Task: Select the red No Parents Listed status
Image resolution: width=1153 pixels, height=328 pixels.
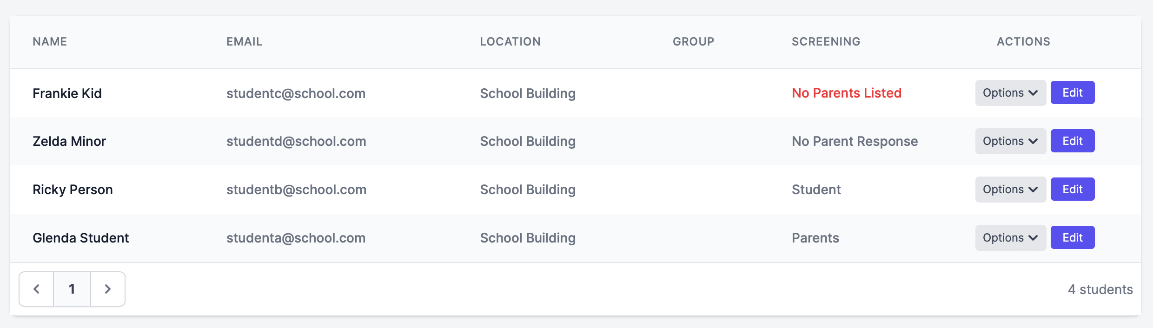Action: [x=847, y=93]
